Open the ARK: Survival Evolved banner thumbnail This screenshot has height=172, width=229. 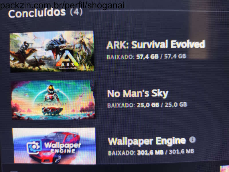point(52,52)
